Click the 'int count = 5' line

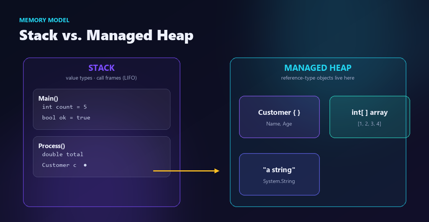64,107
